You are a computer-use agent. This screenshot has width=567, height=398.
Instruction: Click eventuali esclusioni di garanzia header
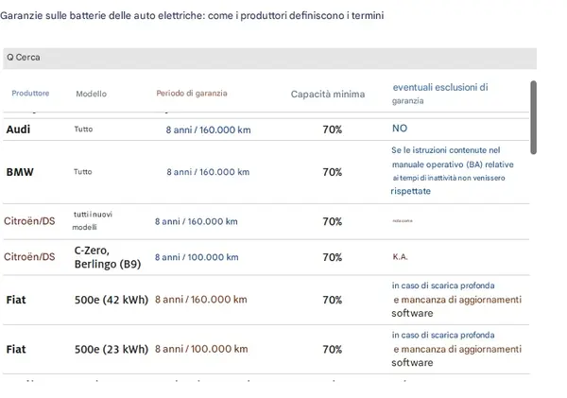[439, 94]
